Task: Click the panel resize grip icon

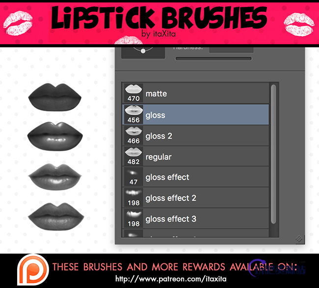Action: click(x=299, y=239)
